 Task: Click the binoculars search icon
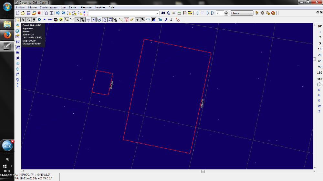pyautogui.click(x=163, y=13)
